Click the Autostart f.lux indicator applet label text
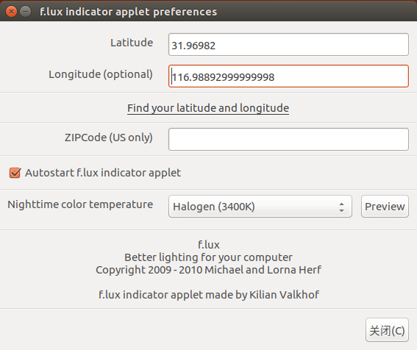The width and height of the screenshot is (417, 350). (x=103, y=173)
